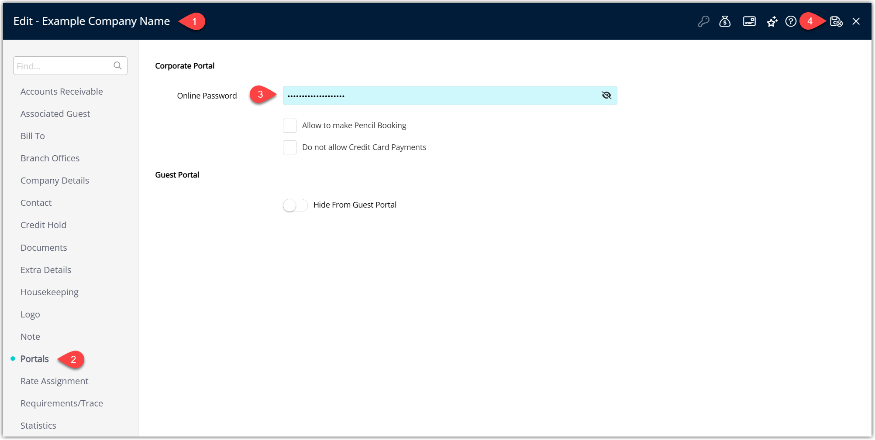Open Statistics in sidebar
Image resolution: width=875 pixels, height=440 pixels.
click(x=38, y=426)
